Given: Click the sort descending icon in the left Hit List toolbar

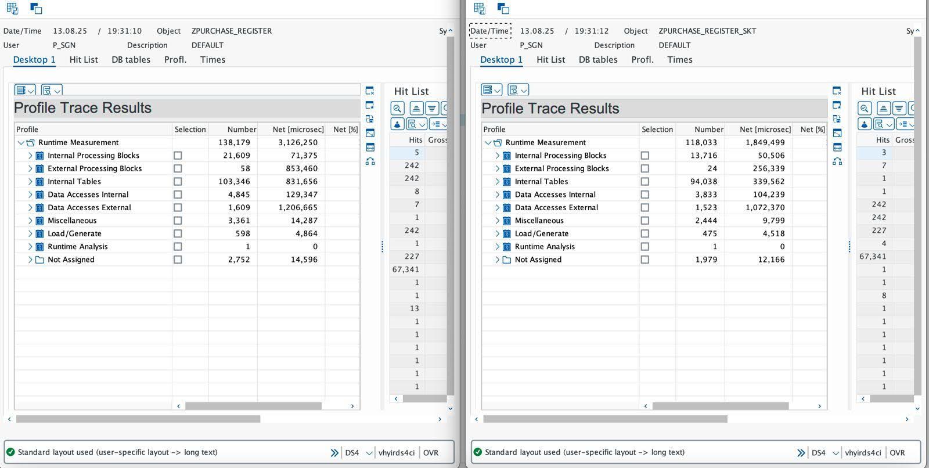Looking at the screenshot, I should [x=431, y=108].
